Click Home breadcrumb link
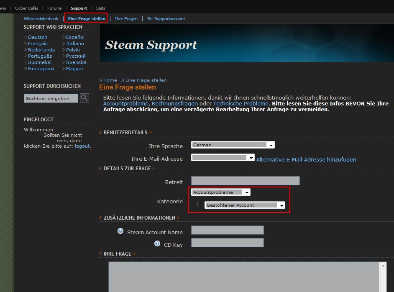The width and height of the screenshot is (394, 292). coord(110,80)
